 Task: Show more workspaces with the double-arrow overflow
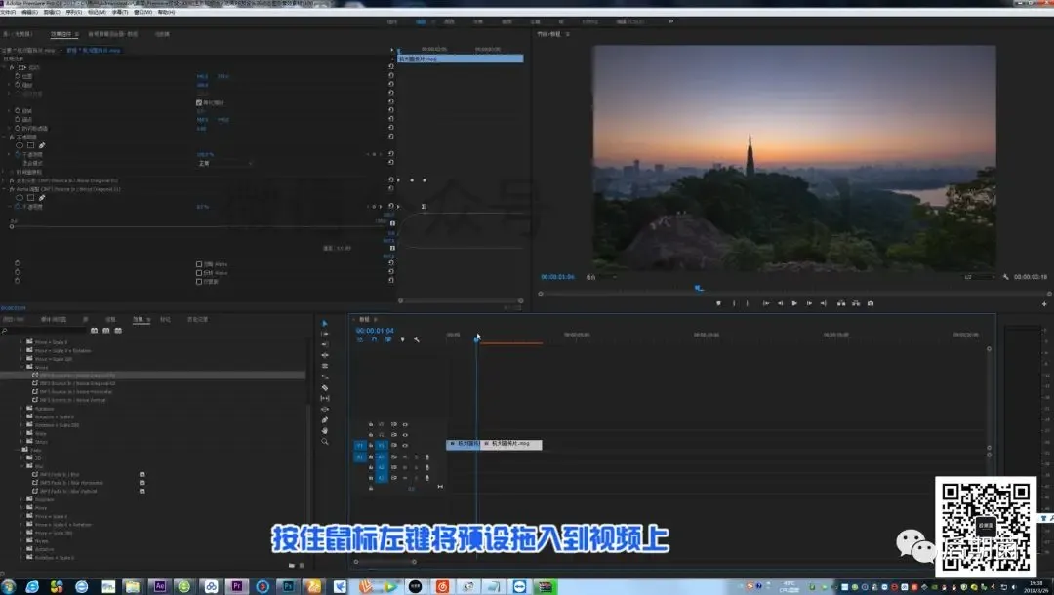click(x=670, y=21)
